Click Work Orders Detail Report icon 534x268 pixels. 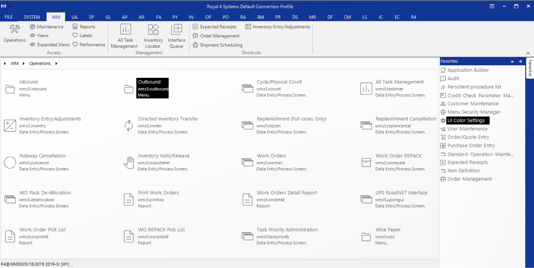point(248,199)
